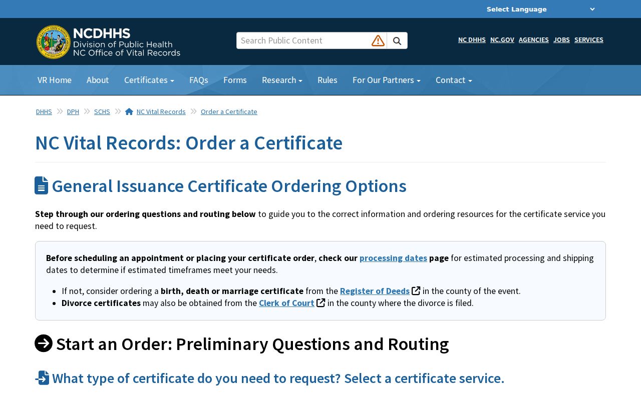Expand the For Our Partners menu

click(387, 80)
